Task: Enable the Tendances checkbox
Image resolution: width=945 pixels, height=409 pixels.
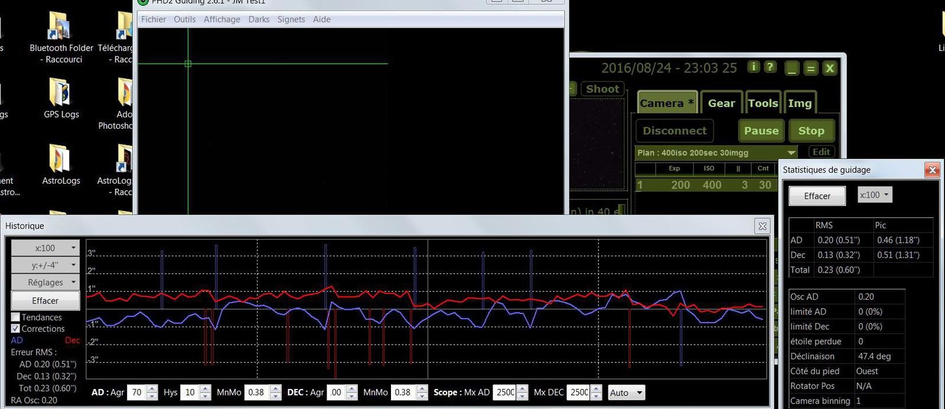Action: point(16,317)
